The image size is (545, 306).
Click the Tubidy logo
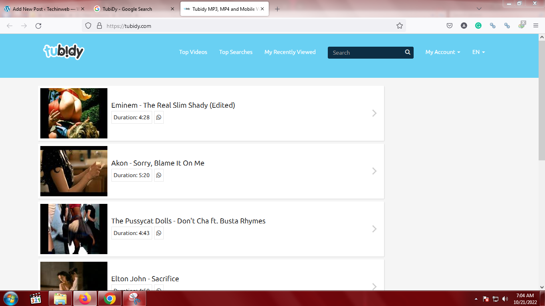[x=64, y=52]
